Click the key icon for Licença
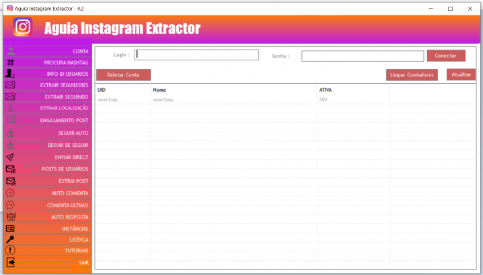The height and width of the screenshot is (275, 483). 10,239
